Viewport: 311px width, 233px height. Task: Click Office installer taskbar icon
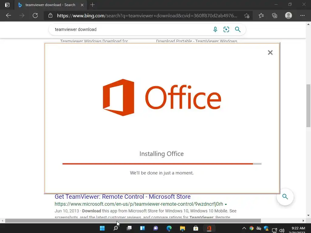pyautogui.click(x=209, y=228)
